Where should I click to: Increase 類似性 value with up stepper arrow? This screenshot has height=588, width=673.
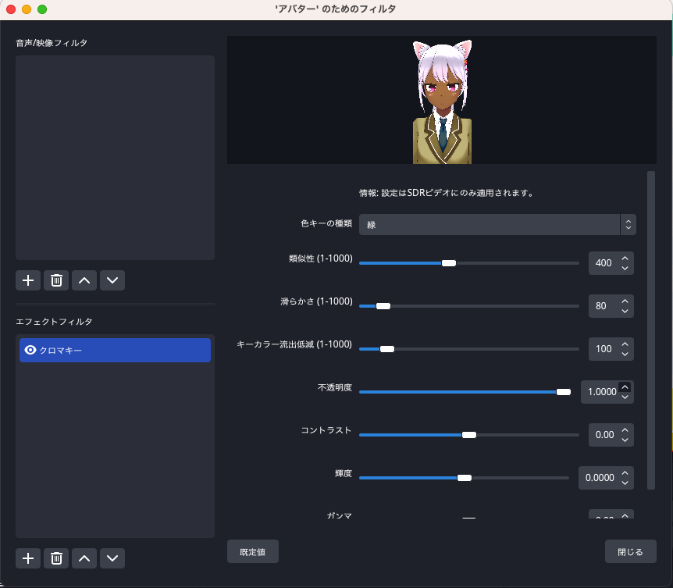[625, 258]
